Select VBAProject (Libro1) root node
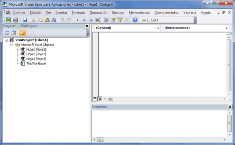The width and height of the screenshot is (235, 145). 32,40
